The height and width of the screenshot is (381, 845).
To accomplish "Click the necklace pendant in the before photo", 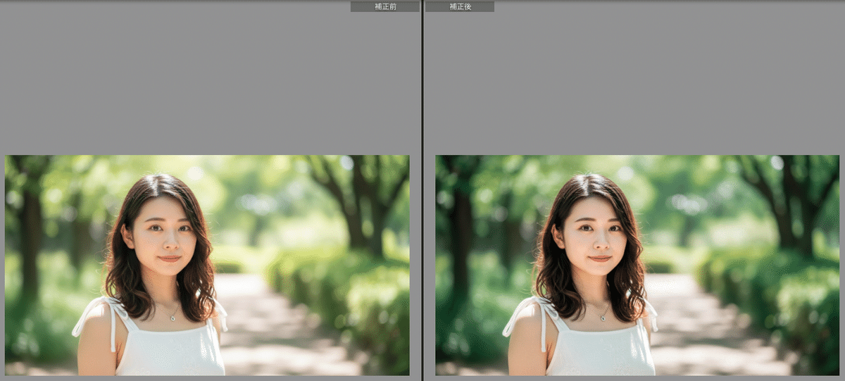I will (x=173, y=318).
